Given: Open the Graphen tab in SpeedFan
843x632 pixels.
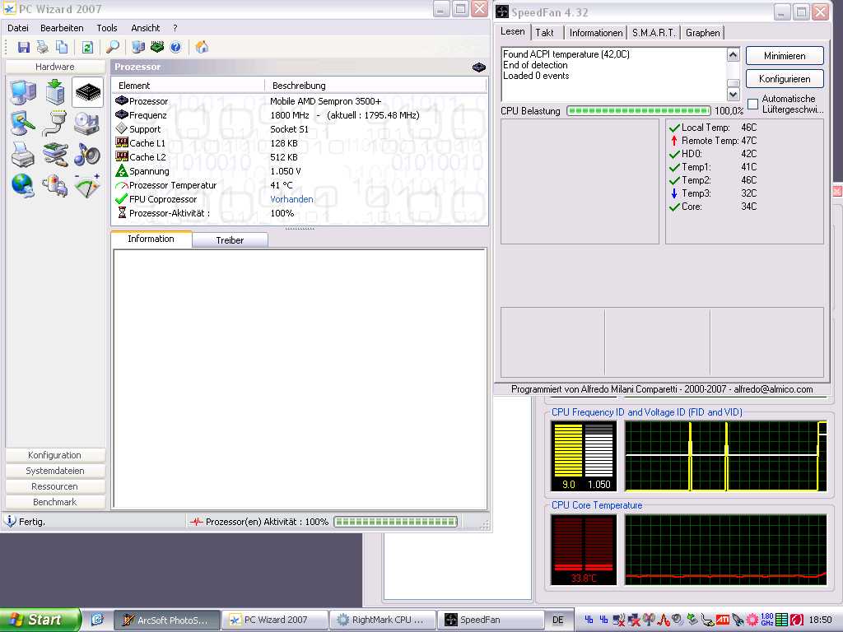Looking at the screenshot, I should click(703, 33).
